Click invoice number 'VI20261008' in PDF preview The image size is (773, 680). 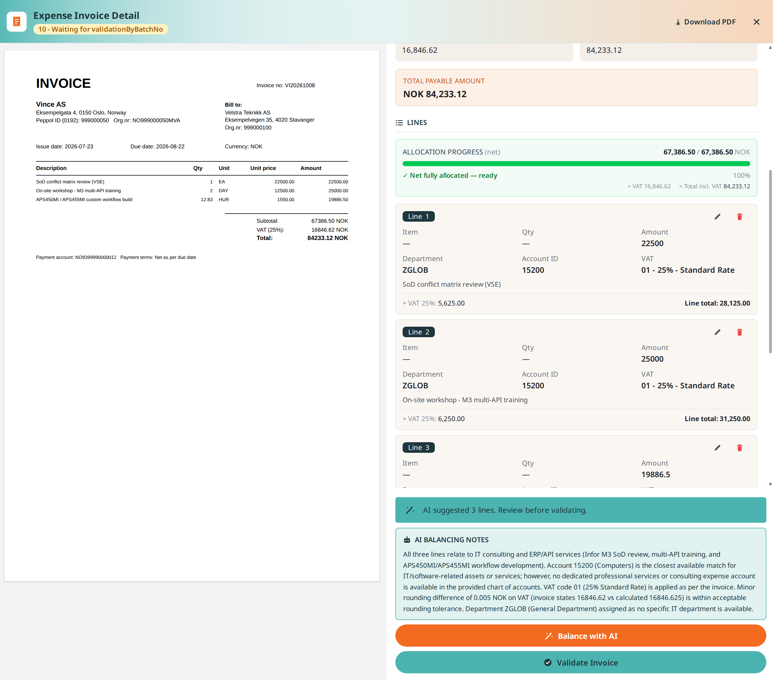(300, 86)
